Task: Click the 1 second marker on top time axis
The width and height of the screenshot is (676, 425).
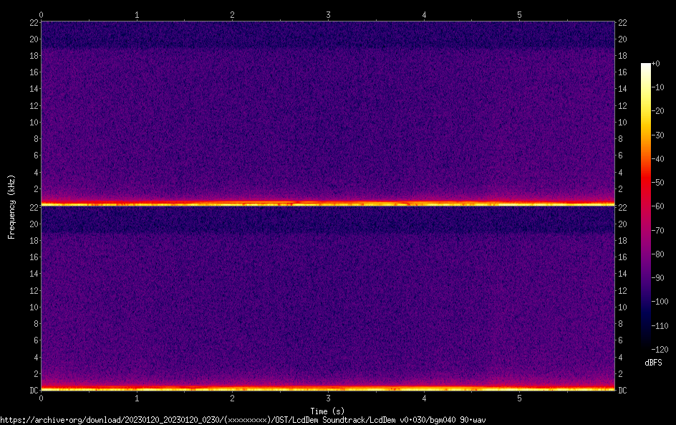Action: click(137, 14)
